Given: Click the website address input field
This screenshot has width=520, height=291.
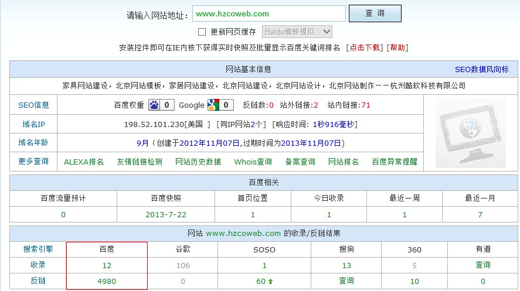Looking at the screenshot, I should (269, 13).
